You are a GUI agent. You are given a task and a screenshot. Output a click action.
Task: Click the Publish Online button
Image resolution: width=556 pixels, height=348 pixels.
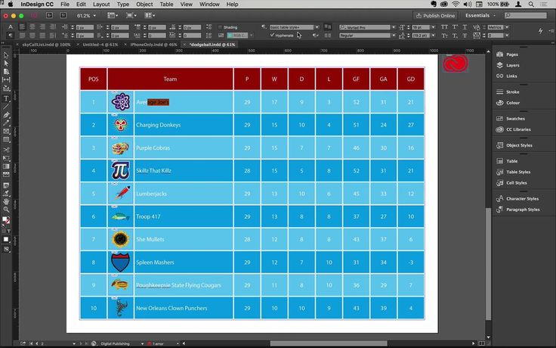(x=435, y=16)
